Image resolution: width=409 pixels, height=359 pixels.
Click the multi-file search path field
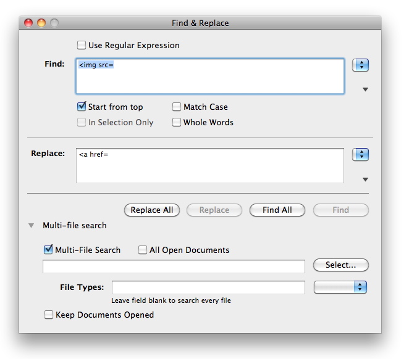tap(174, 266)
